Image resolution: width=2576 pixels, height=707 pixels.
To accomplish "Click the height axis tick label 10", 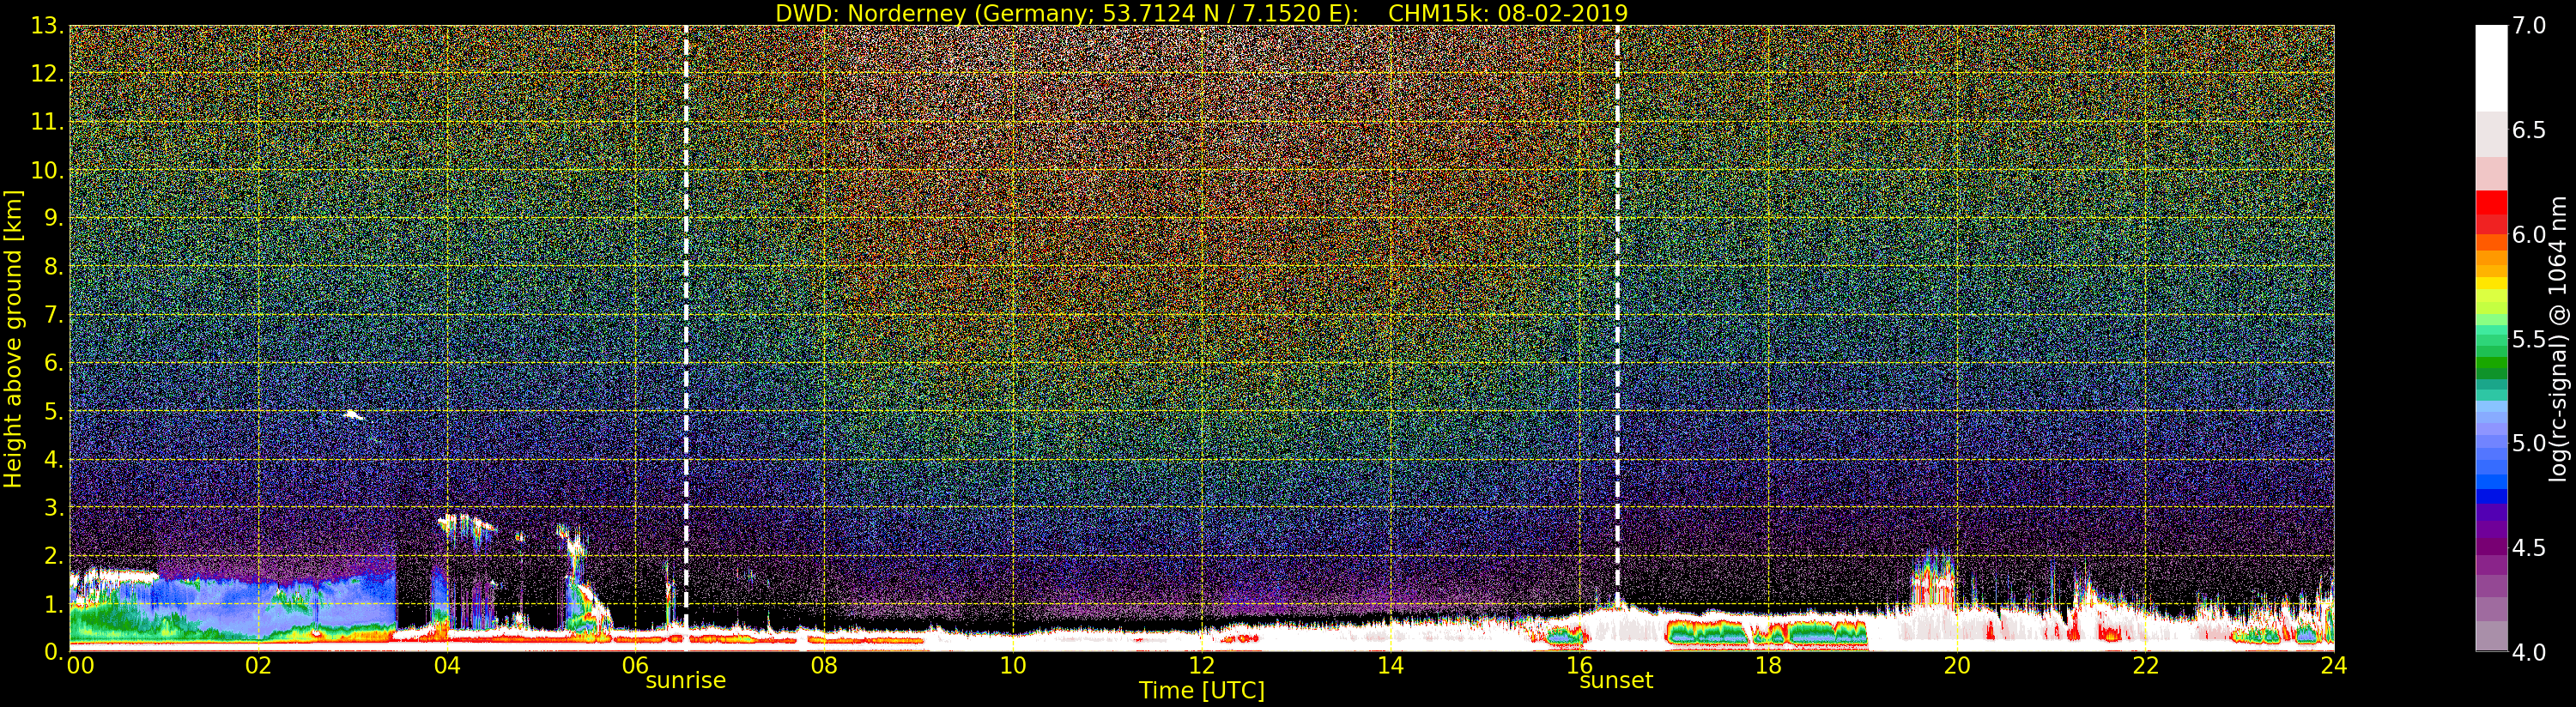I will tap(47, 170).
